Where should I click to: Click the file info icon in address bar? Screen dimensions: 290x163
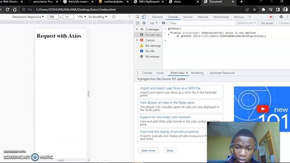click(24, 10)
